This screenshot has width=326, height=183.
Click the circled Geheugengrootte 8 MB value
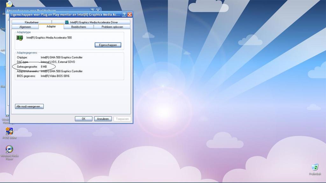pos(44,67)
